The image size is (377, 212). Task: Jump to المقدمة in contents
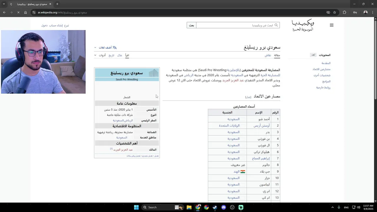point(326,63)
